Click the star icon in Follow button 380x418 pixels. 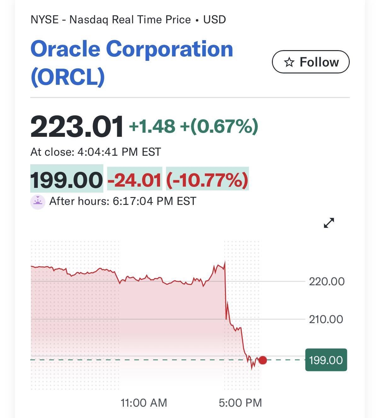(x=289, y=62)
